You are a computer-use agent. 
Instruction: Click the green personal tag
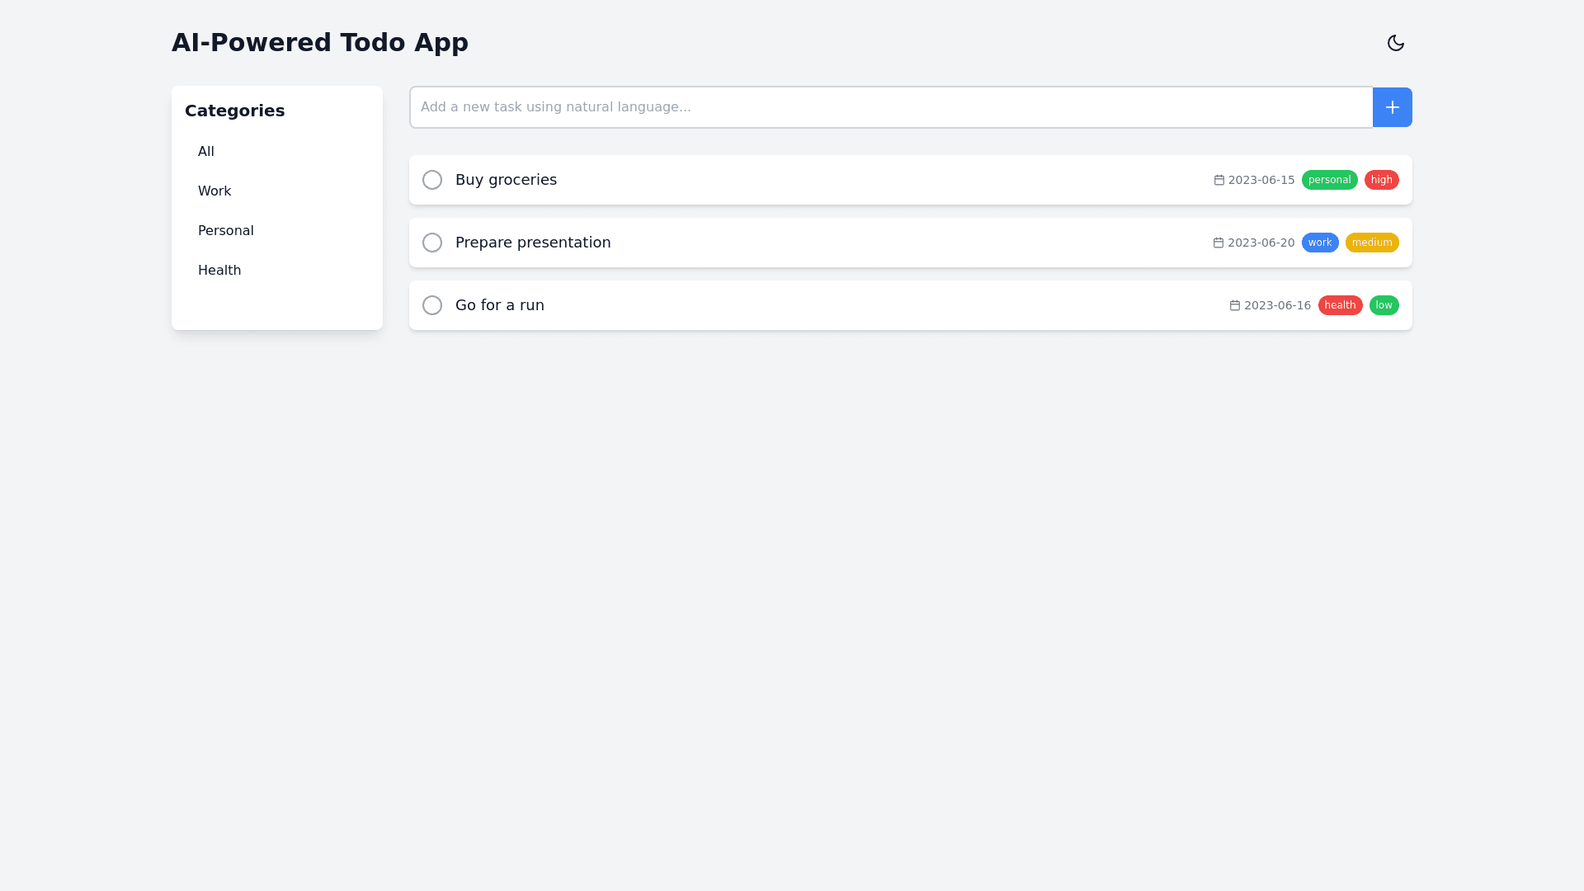click(1329, 180)
